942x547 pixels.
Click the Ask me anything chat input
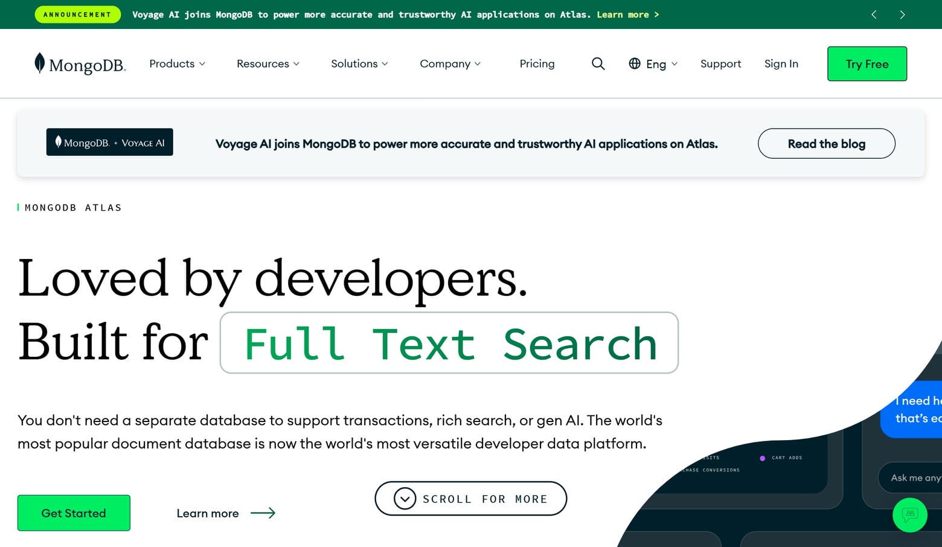(x=911, y=478)
